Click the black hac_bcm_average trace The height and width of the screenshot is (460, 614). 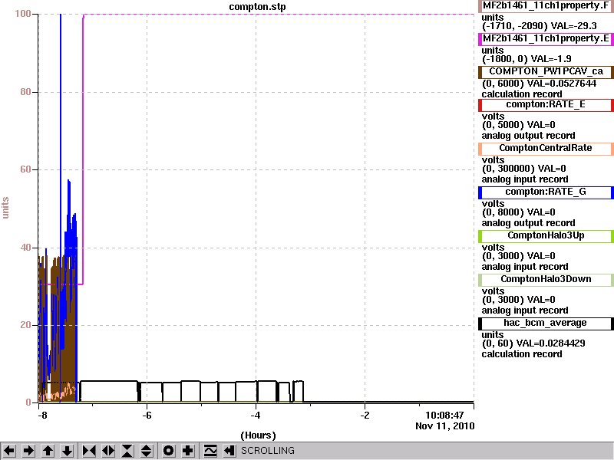pos(110,381)
